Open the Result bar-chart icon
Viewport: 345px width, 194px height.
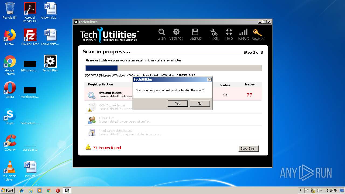pos(243,34)
